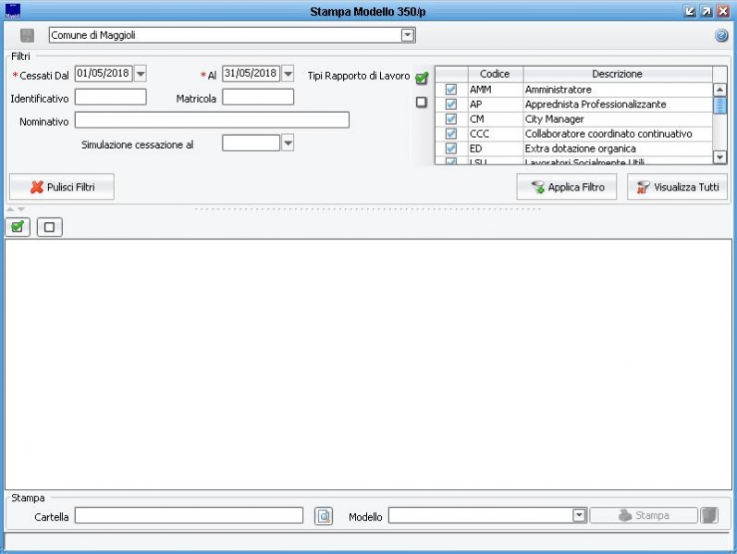This screenshot has width=737, height=554.
Task: Click the save disk icon near Comune dropdown
Action: click(27, 35)
